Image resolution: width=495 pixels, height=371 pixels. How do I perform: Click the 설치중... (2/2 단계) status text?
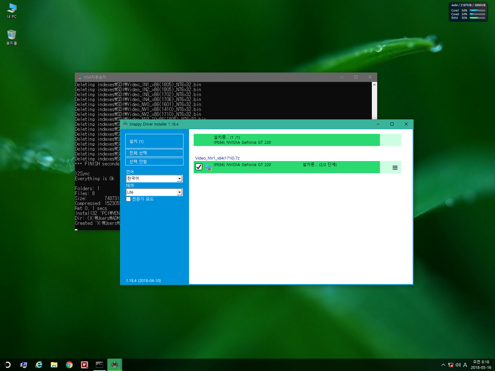tap(320, 164)
